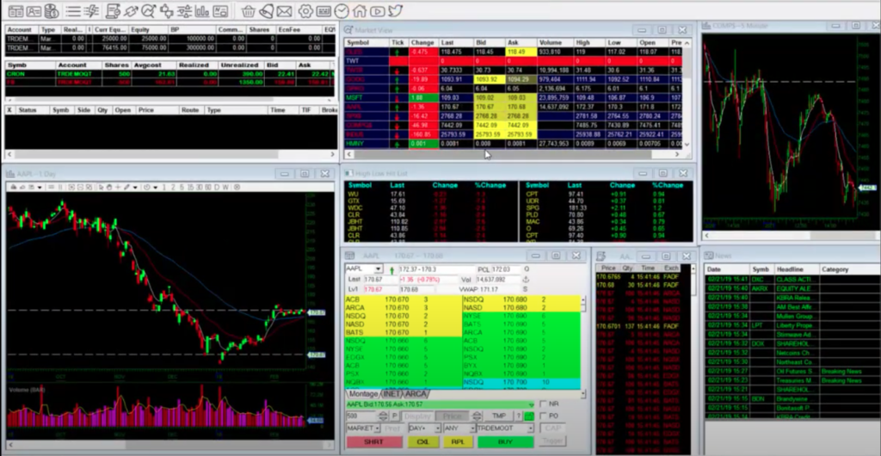The height and width of the screenshot is (456, 881).
Task: Click the Symbol column header in Market View
Action: pyautogui.click(x=367, y=43)
